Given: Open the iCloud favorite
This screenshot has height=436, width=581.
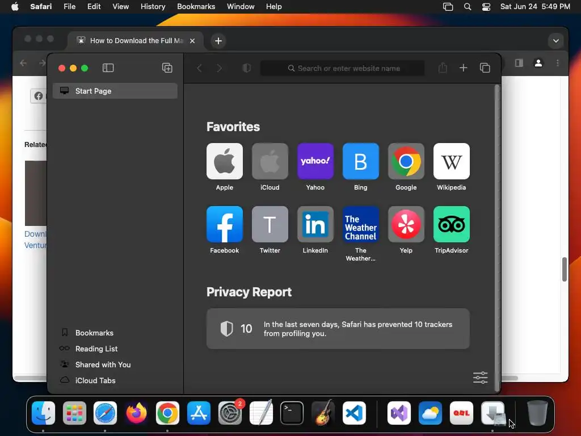Looking at the screenshot, I should point(270,161).
